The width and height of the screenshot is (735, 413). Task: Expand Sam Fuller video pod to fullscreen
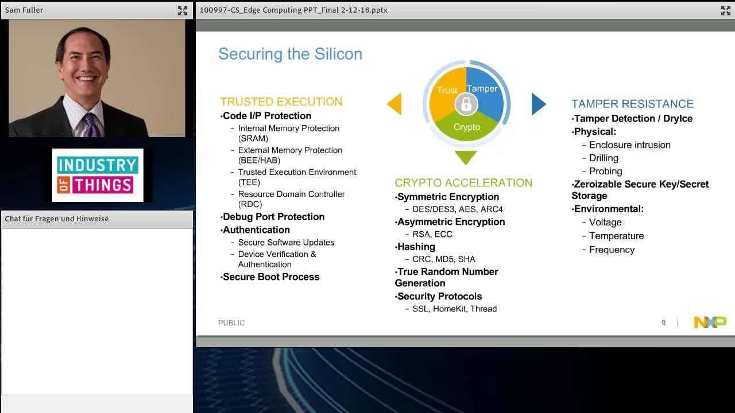pyautogui.click(x=183, y=10)
